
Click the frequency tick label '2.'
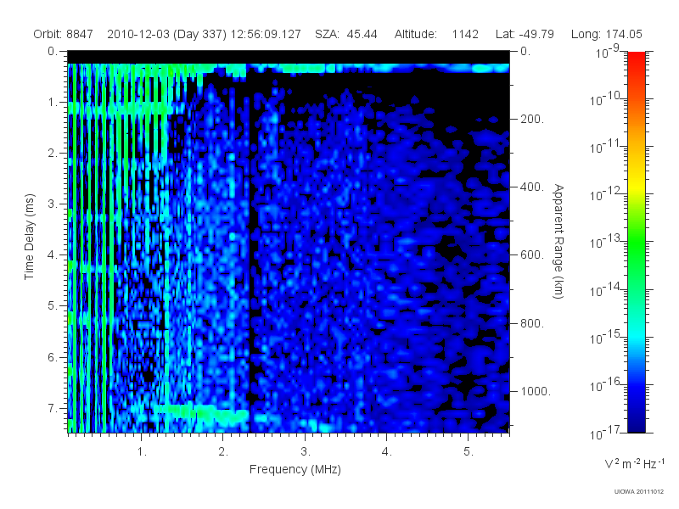point(223,452)
